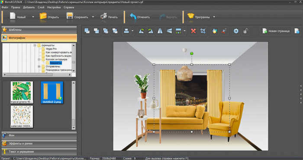This screenshot has height=160, width=303.
Task: Select the tropical-greens thumbnail
Action: (x=22, y=92)
